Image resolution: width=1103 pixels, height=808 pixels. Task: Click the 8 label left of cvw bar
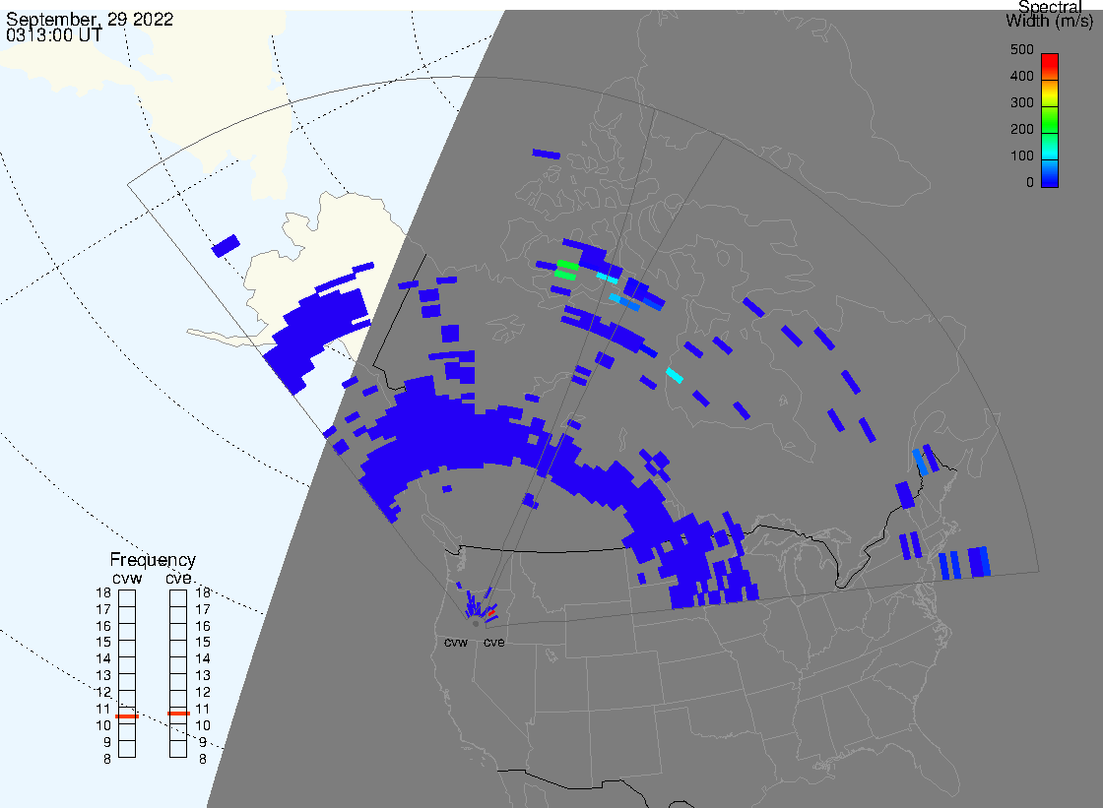pyautogui.click(x=107, y=759)
